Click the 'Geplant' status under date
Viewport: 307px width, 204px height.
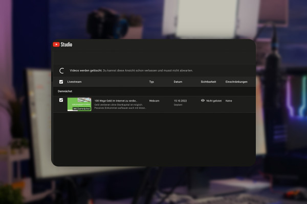tap(178, 105)
